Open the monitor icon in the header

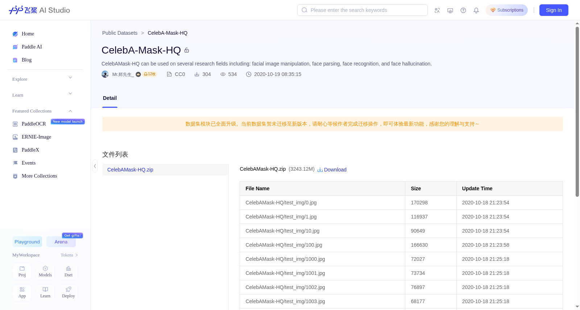pos(450,10)
